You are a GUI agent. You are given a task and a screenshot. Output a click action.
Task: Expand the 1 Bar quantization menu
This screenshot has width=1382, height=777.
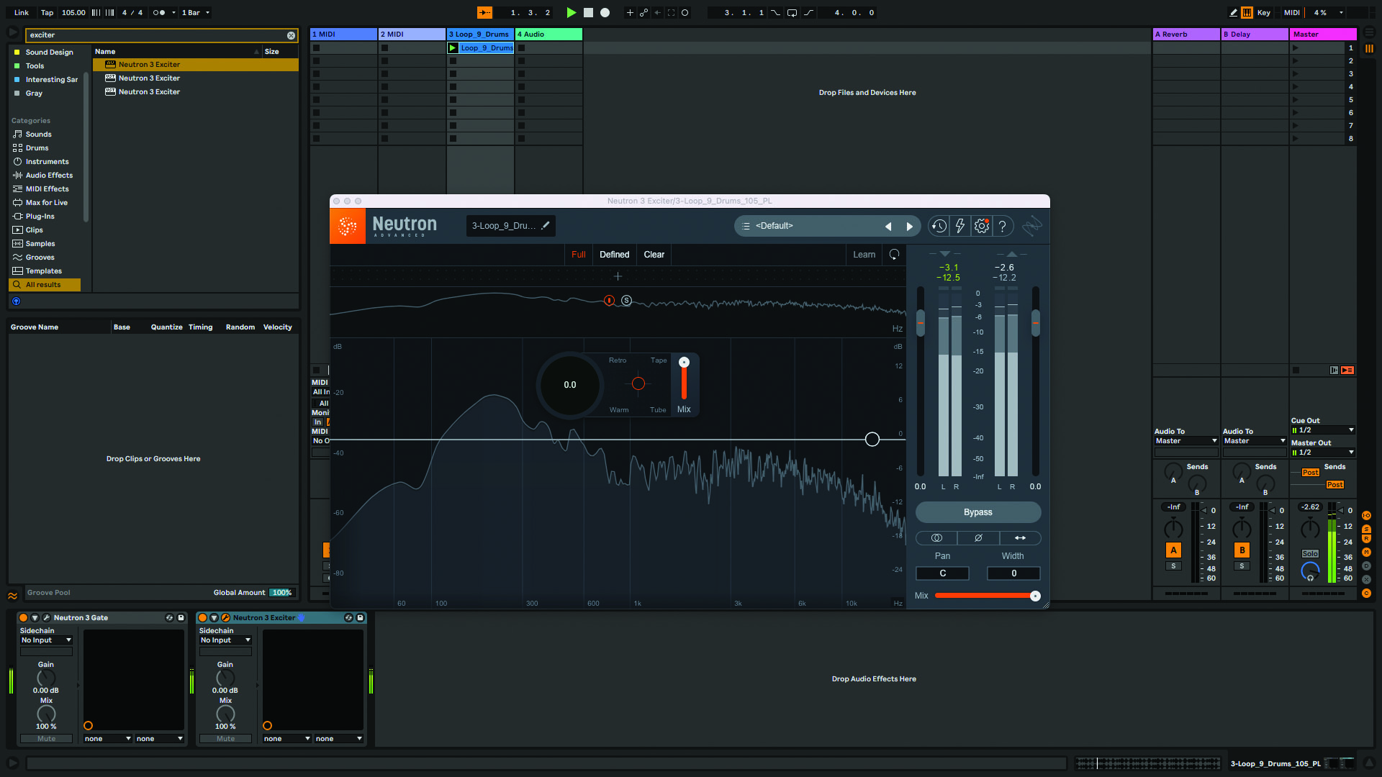click(196, 13)
